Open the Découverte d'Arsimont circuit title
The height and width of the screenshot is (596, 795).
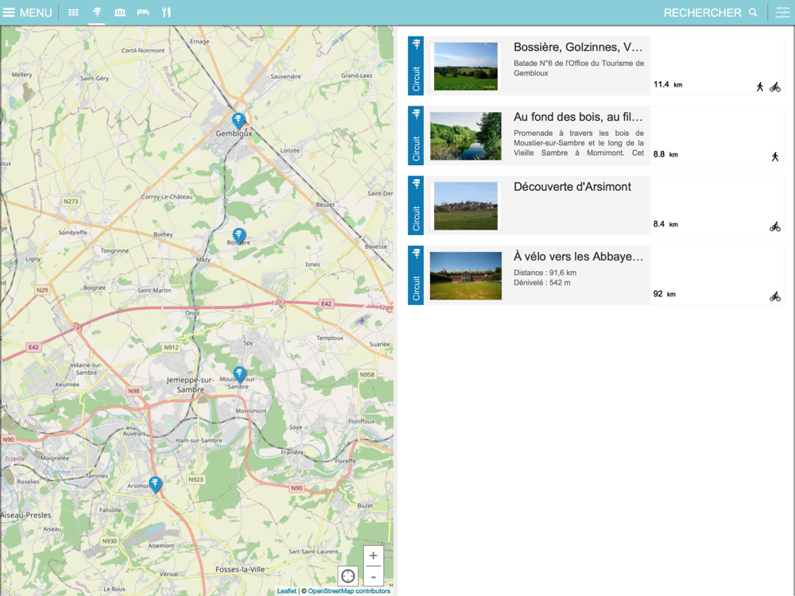572,187
